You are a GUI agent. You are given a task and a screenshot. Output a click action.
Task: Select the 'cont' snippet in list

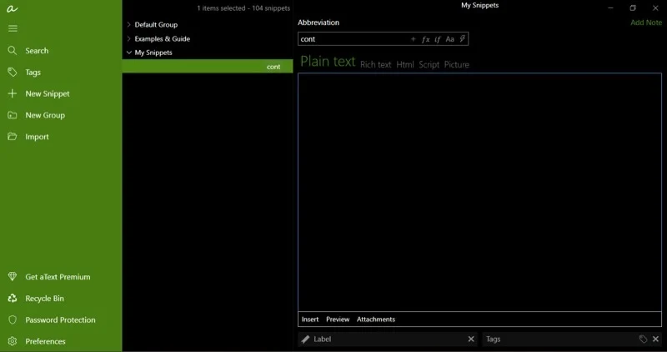pyautogui.click(x=208, y=67)
